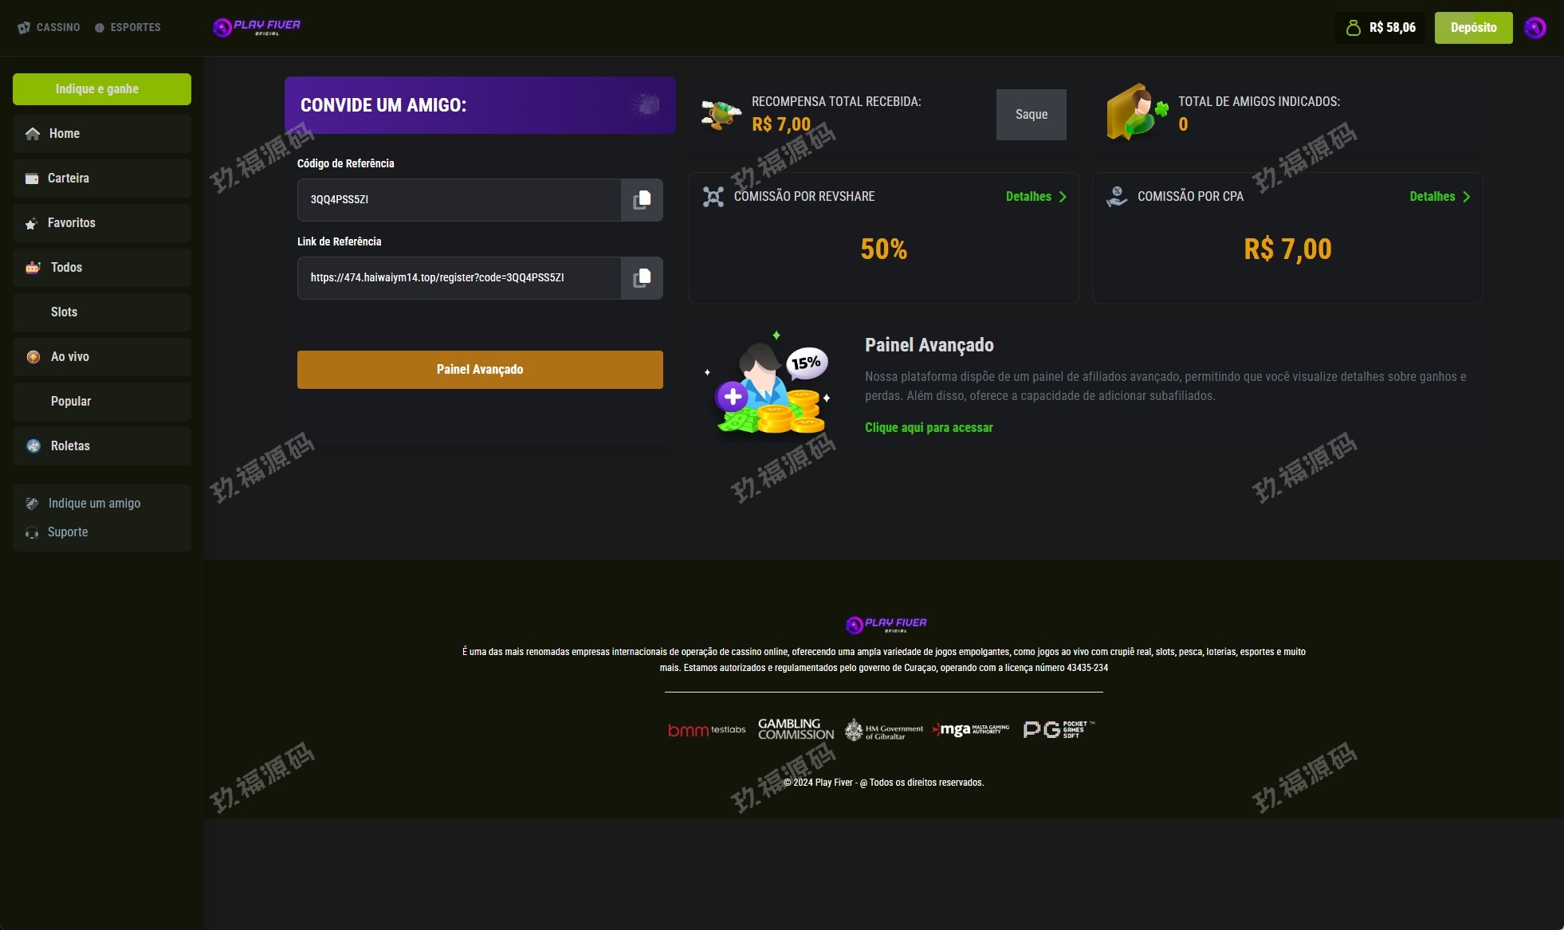Click the Roletas roulette icon
The height and width of the screenshot is (930, 1564).
coord(33,446)
